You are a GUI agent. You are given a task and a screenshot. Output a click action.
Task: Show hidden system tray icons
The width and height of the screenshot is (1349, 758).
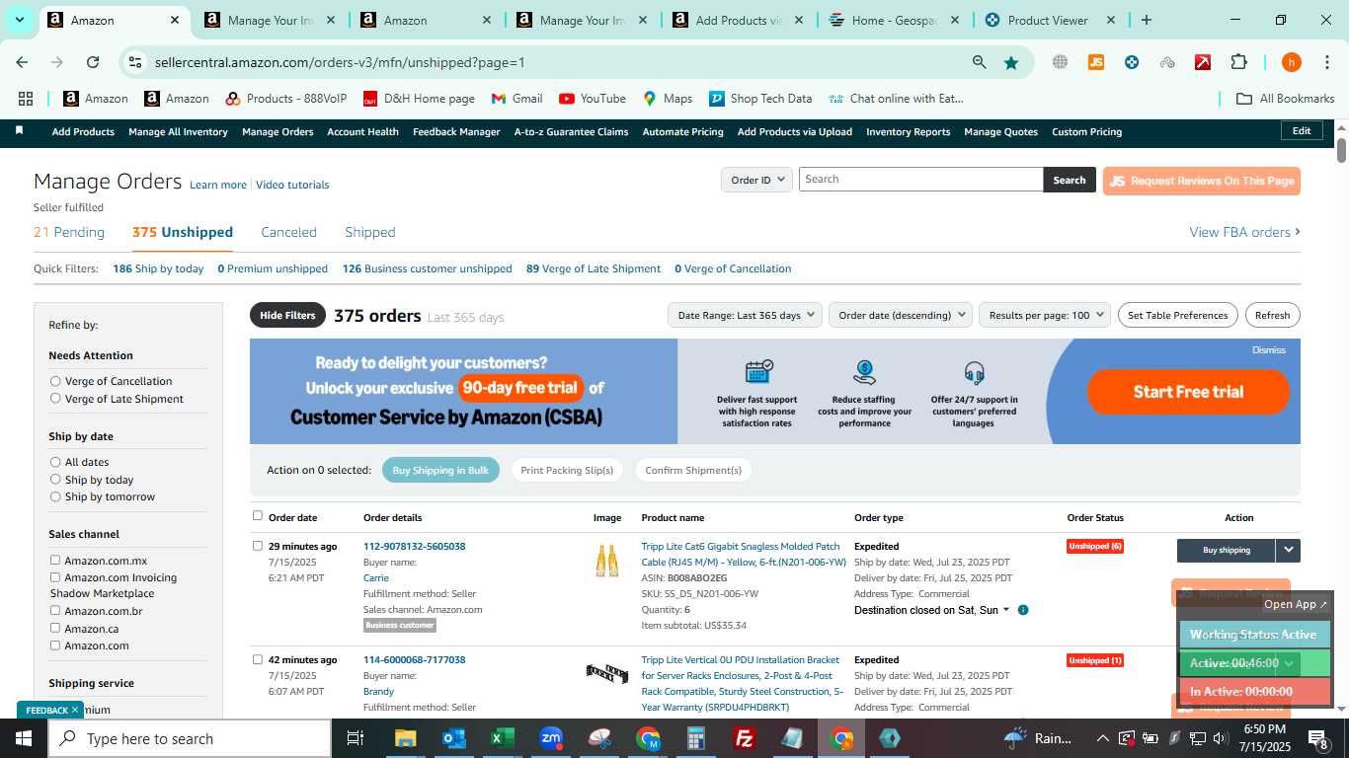[x=1103, y=738]
